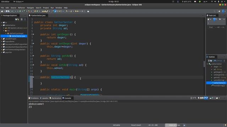Select getDeger() in Outline
The height and width of the screenshot is (127, 227).
point(218,72)
